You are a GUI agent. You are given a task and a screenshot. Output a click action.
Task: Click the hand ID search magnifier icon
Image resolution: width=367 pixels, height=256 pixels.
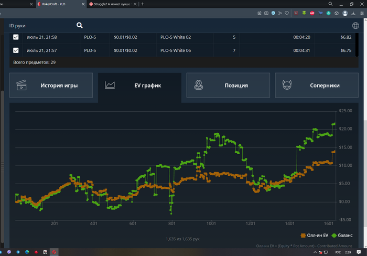pos(80,25)
